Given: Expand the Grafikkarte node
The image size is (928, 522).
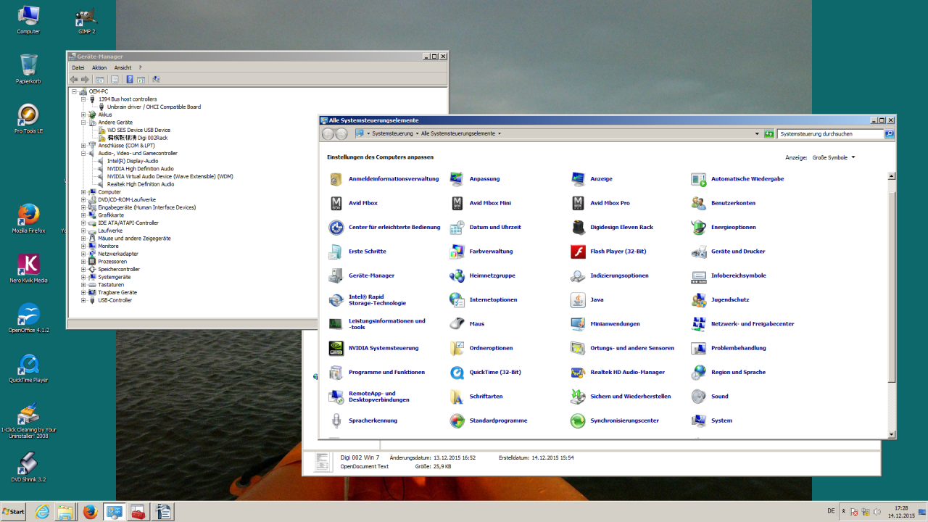Looking at the screenshot, I should pyautogui.click(x=83, y=215).
